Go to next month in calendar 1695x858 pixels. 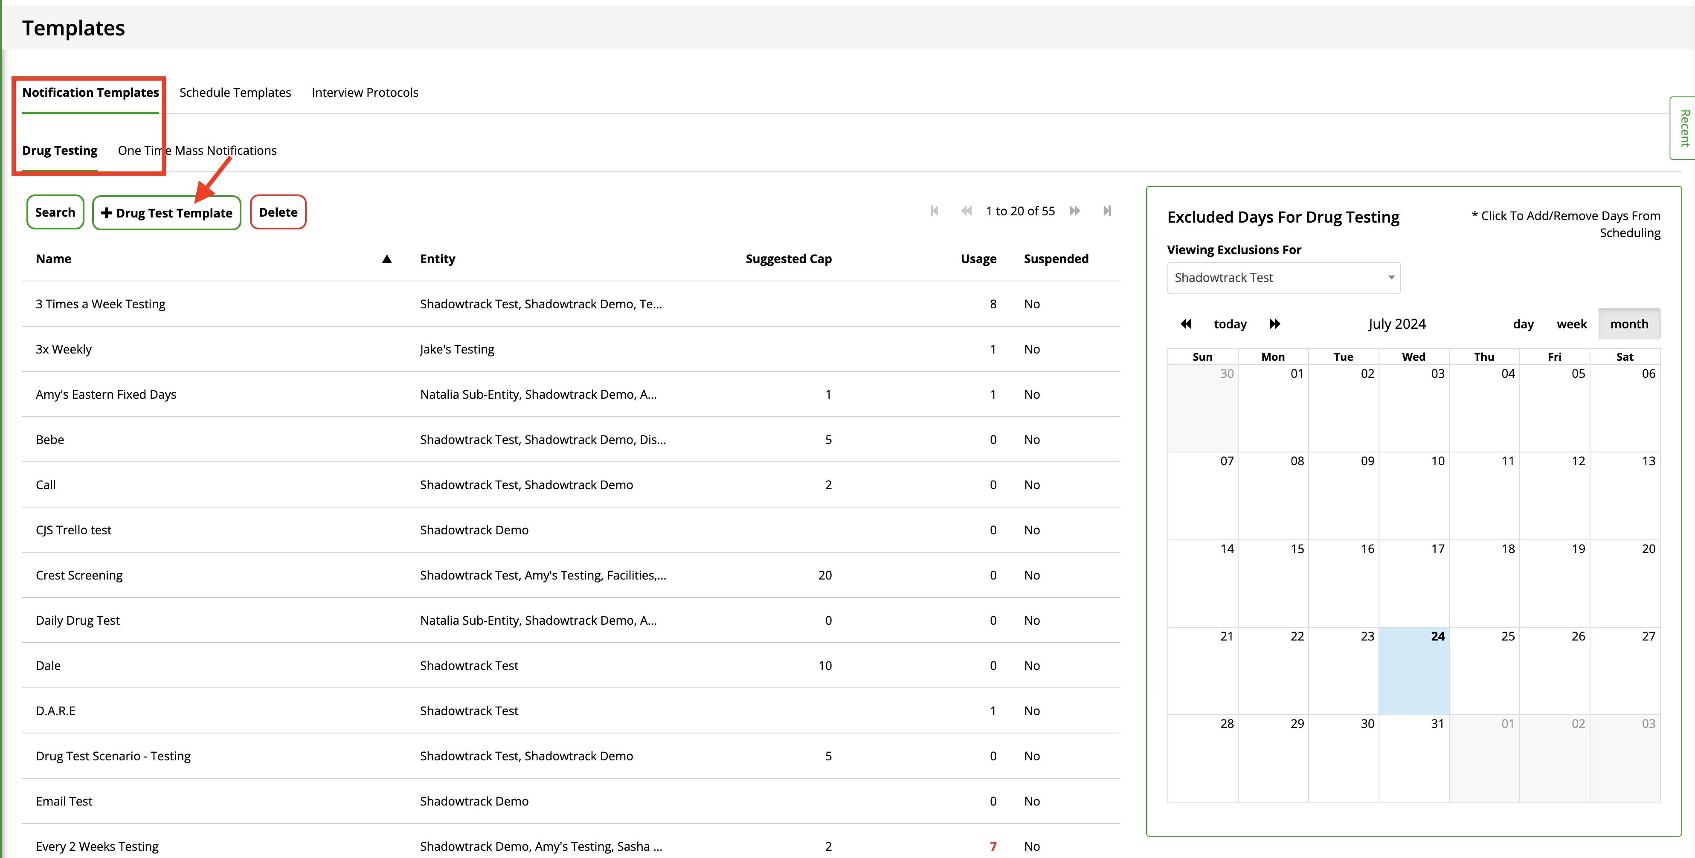coord(1274,324)
